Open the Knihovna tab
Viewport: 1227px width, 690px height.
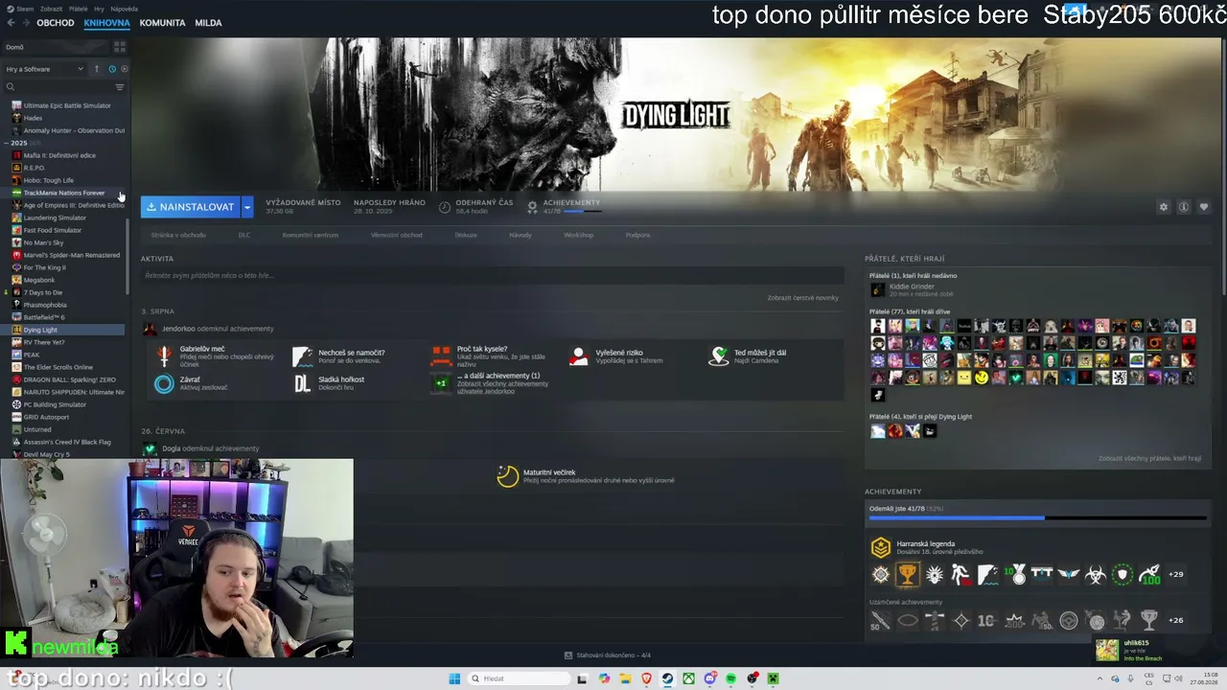[x=106, y=23]
